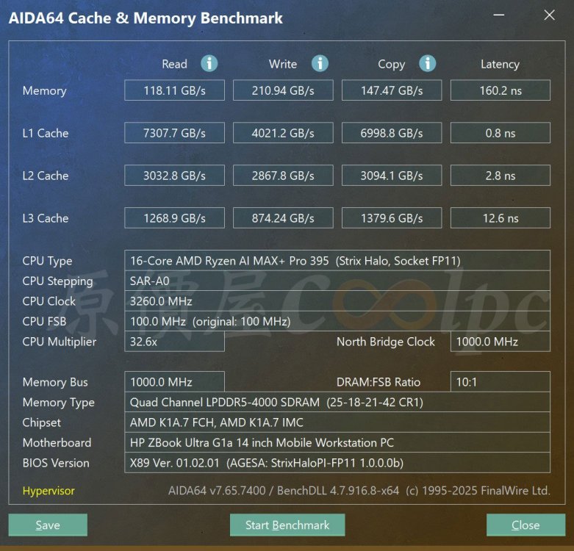Click the Motherboard field HP ZBook Ultra
The width and height of the screenshot is (574, 551).
coord(337,442)
